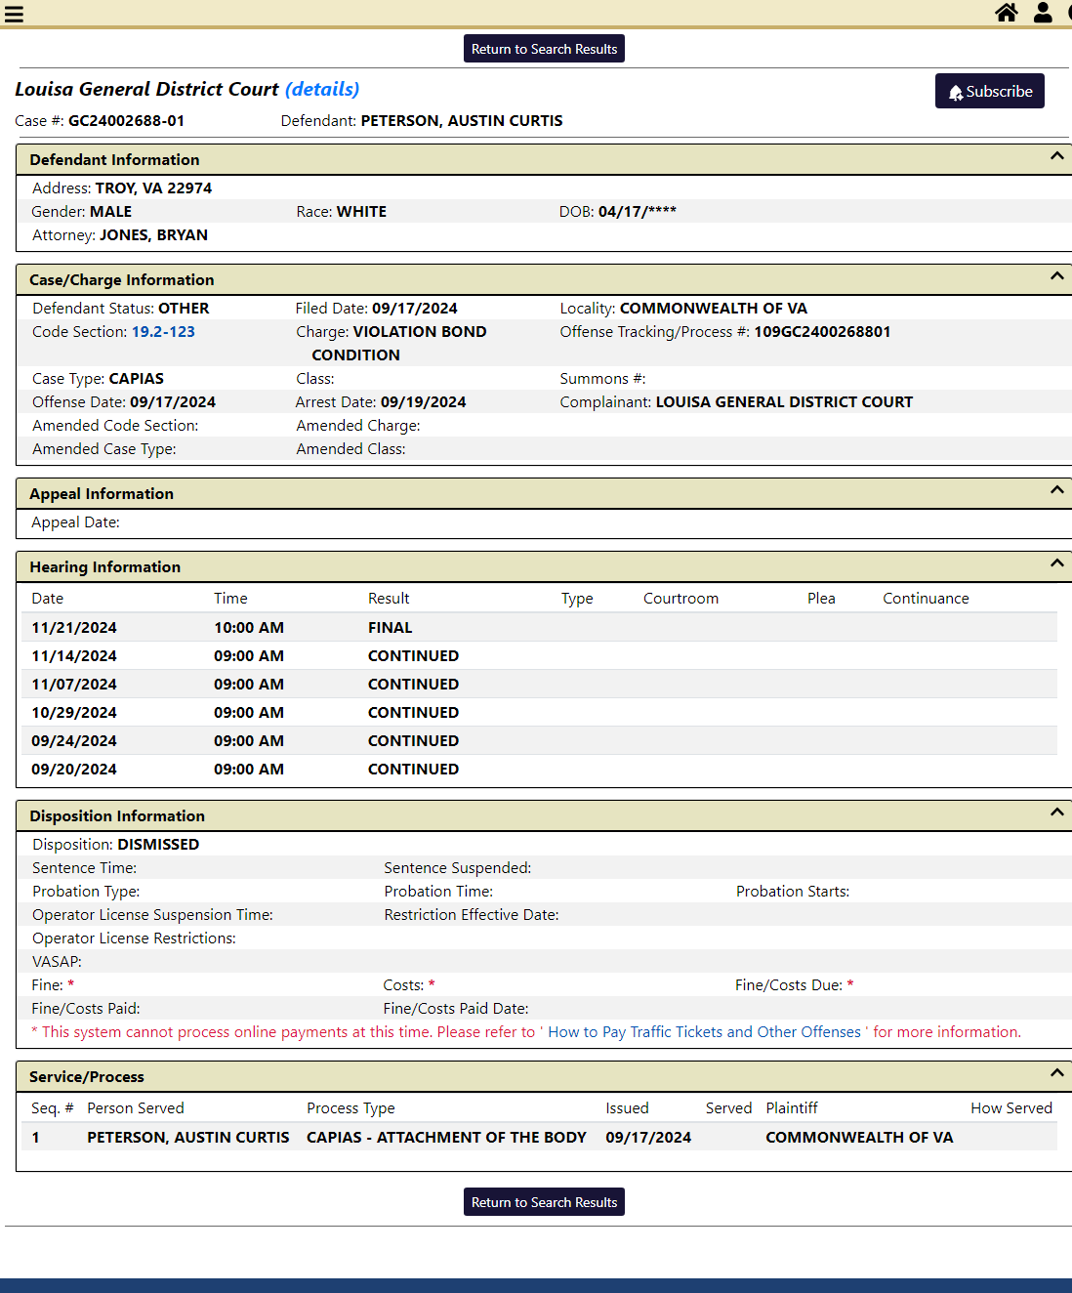Select hearing date 11/07/2024
Viewport: 1072px width, 1293px height.
click(74, 685)
